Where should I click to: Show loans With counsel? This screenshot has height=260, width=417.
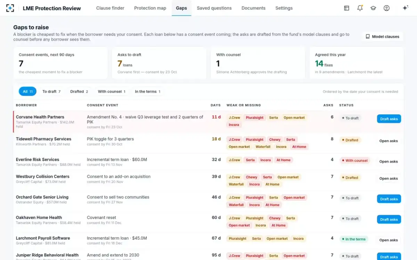coord(112,92)
